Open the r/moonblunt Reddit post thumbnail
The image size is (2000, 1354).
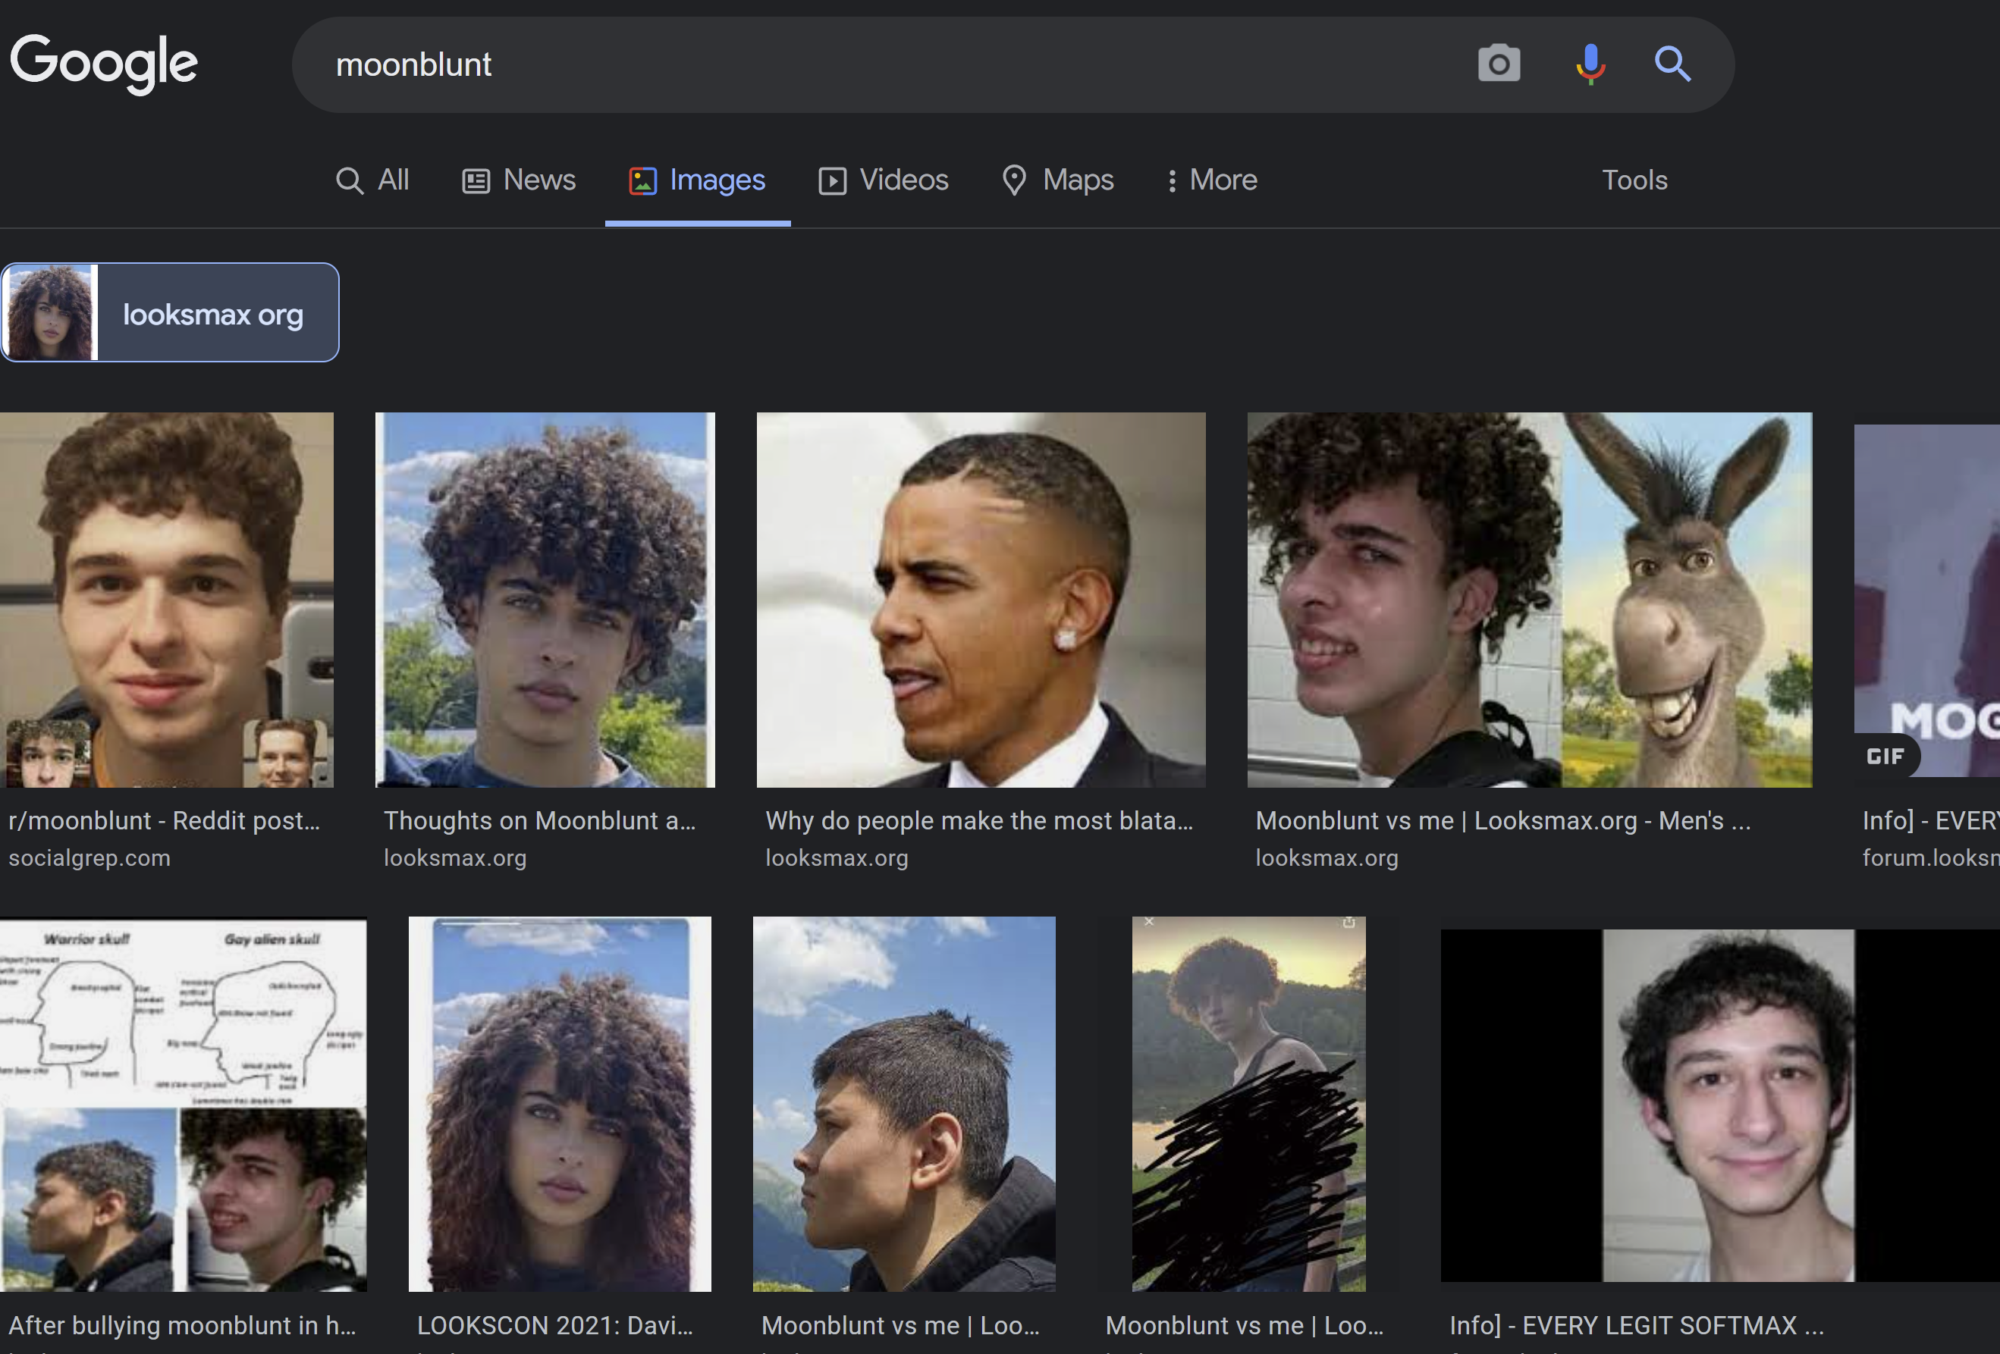pos(166,600)
